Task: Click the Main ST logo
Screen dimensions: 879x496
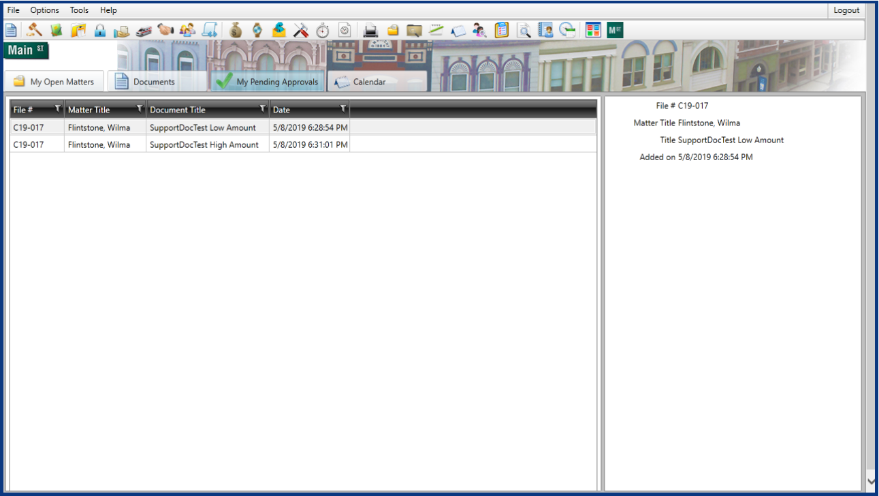Action: [x=26, y=50]
